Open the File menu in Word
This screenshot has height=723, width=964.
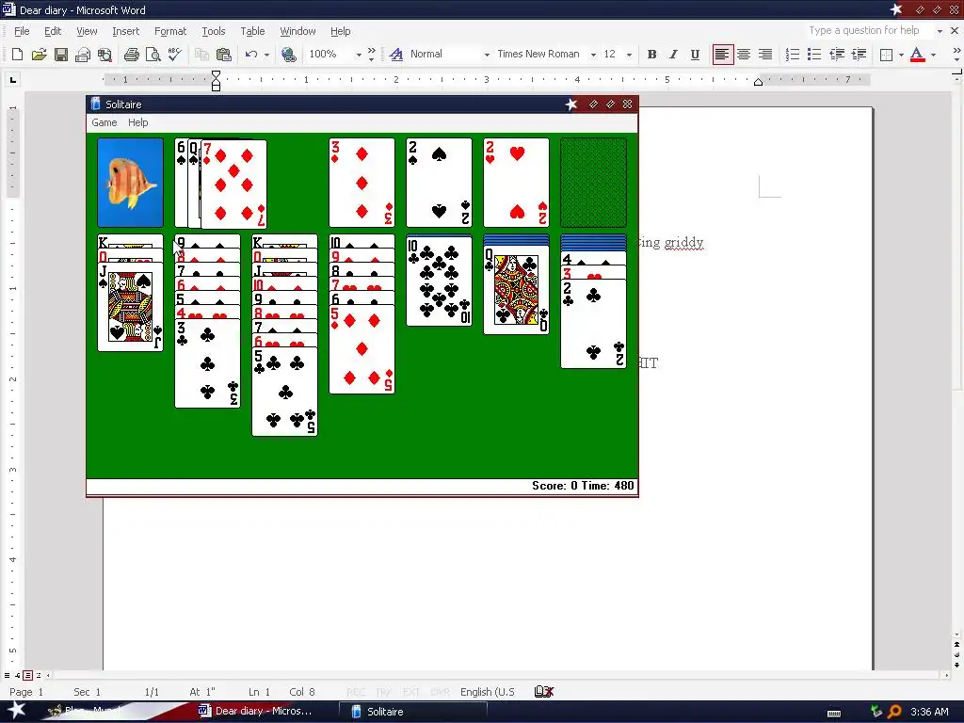(22, 31)
